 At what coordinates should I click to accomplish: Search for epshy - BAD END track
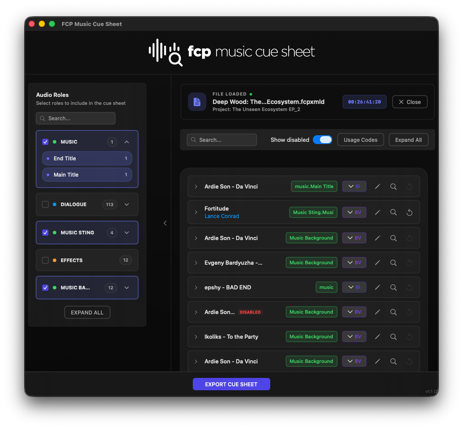coord(393,287)
